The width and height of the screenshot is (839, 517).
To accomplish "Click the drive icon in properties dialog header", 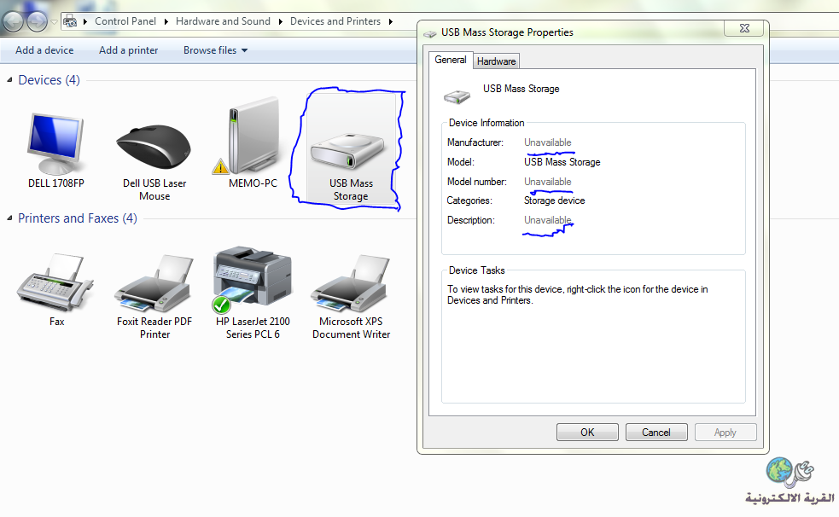I will [x=457, y=96].
